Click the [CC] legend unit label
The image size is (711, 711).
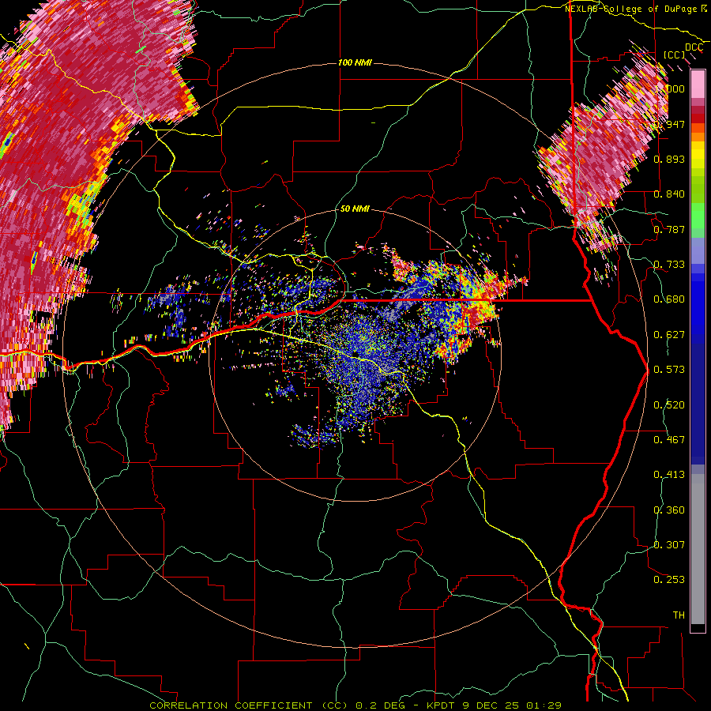tap(675, 55)
